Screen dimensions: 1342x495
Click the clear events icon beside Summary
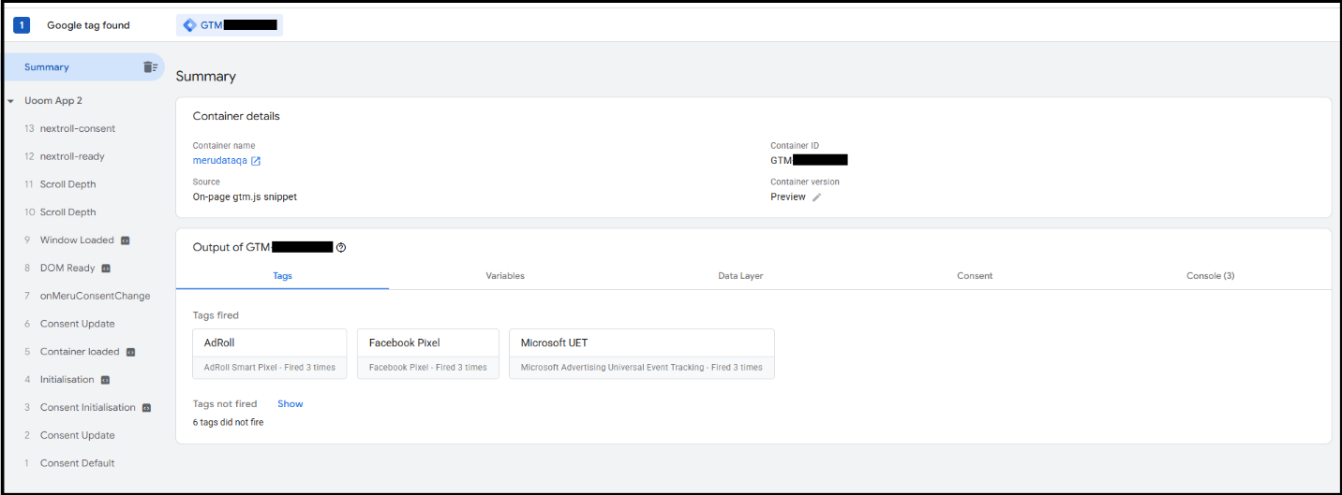pyautogui.click(x=150, y=67)
